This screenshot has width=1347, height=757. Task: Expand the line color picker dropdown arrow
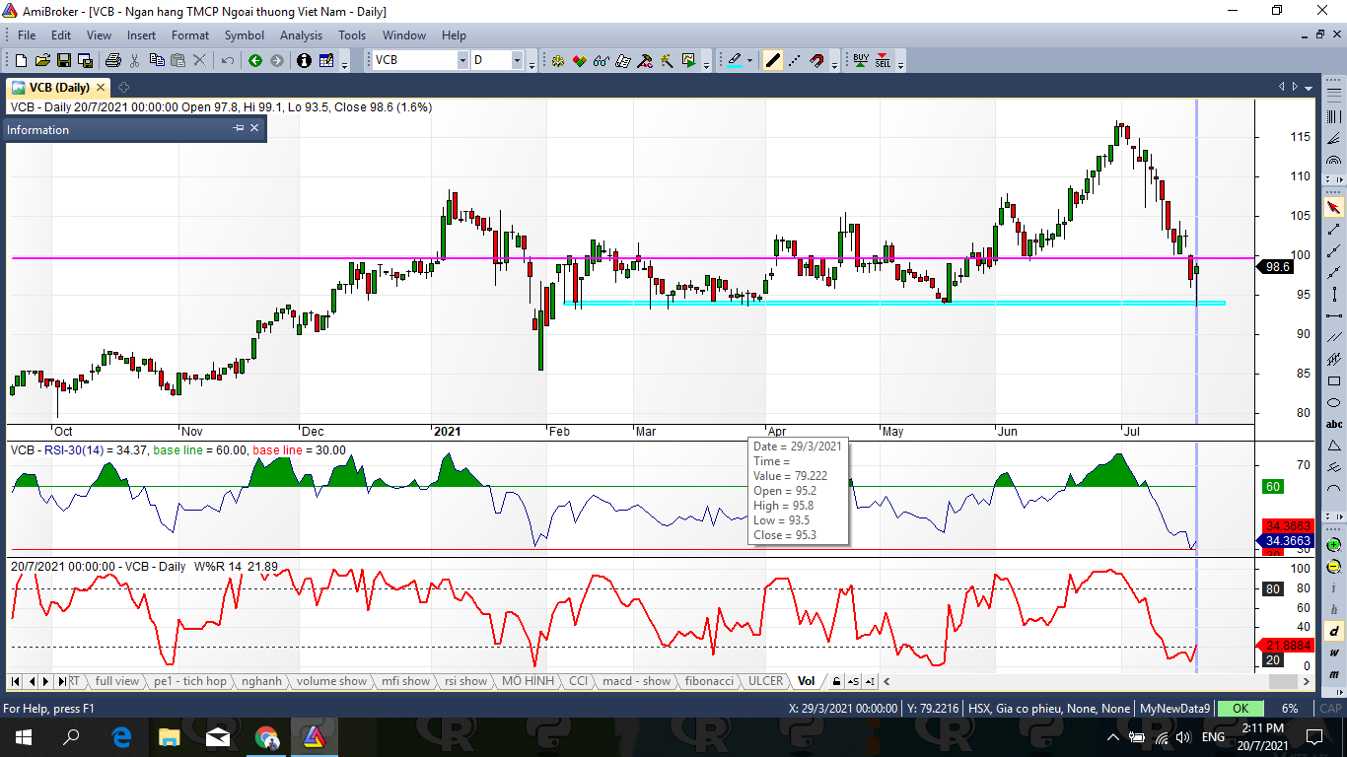750,61
